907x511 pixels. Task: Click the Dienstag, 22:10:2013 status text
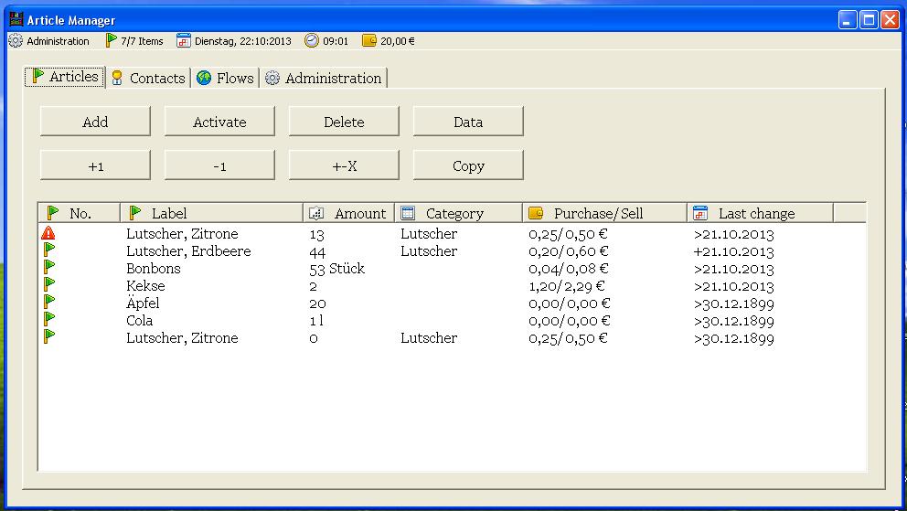(x=243, y=41)
